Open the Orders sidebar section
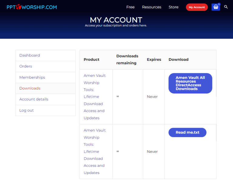Viewport: 233px width, 187px height. (26, 66)
